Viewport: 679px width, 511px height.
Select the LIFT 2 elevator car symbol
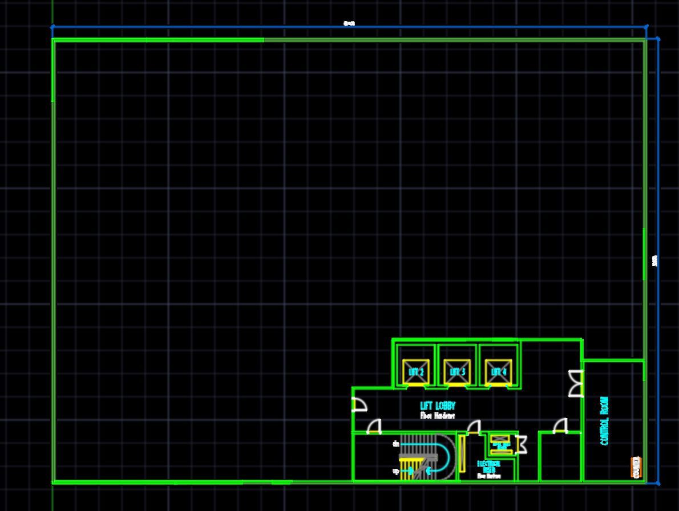(x=416, y=372)
